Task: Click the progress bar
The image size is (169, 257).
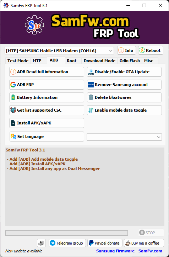Action: point(66,233)
